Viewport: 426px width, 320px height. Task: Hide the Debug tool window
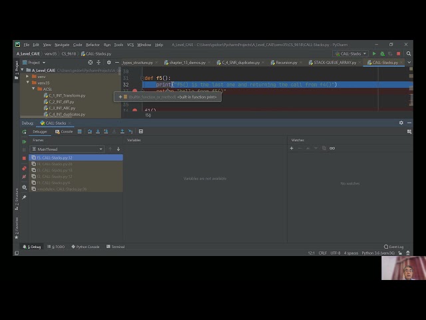pyautogui.click(x=409, y=123)
